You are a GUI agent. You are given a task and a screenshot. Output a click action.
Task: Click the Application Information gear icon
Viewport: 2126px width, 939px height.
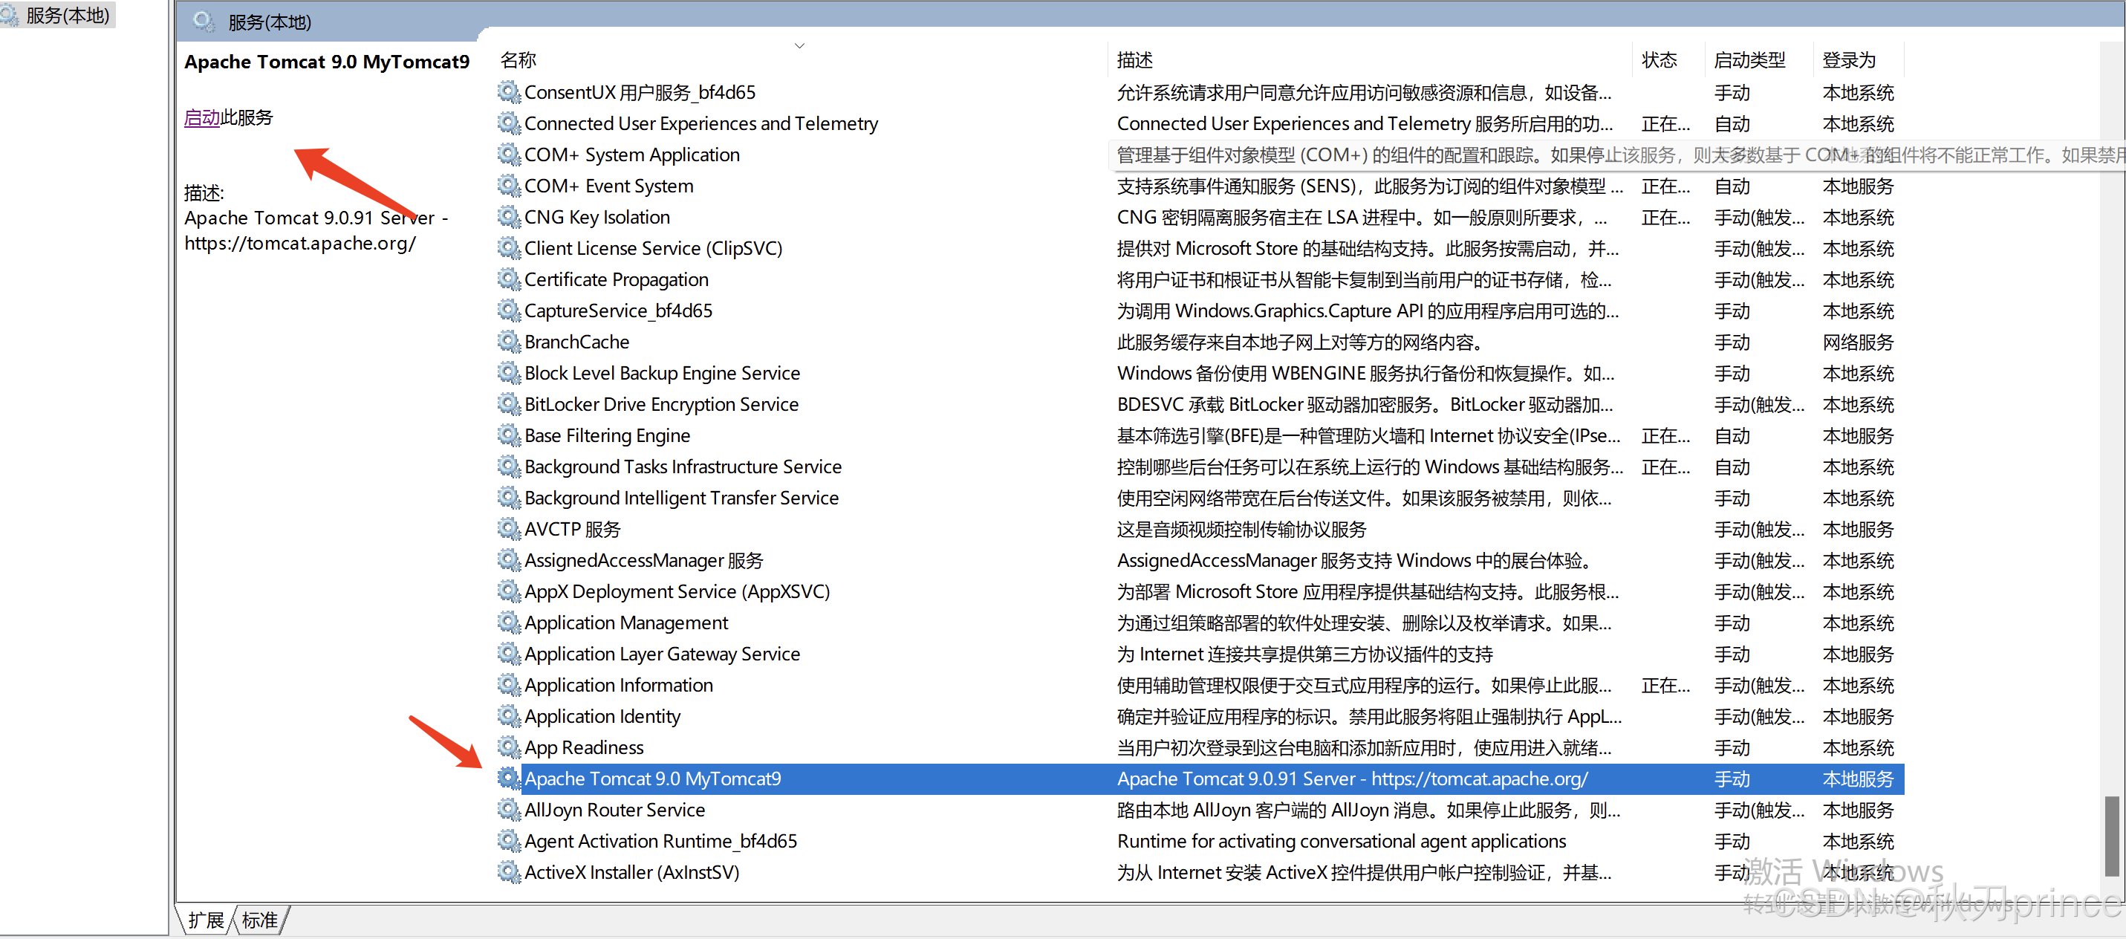510,685
